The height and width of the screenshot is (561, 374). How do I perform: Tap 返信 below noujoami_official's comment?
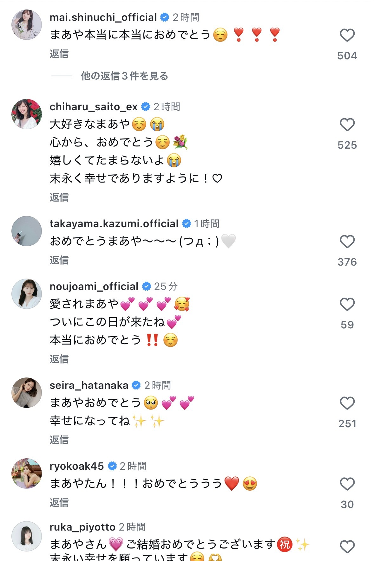tap(59, 359)
